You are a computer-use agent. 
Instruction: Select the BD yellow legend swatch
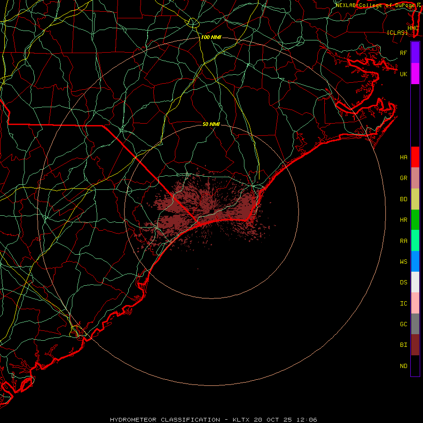pos(415,199)
